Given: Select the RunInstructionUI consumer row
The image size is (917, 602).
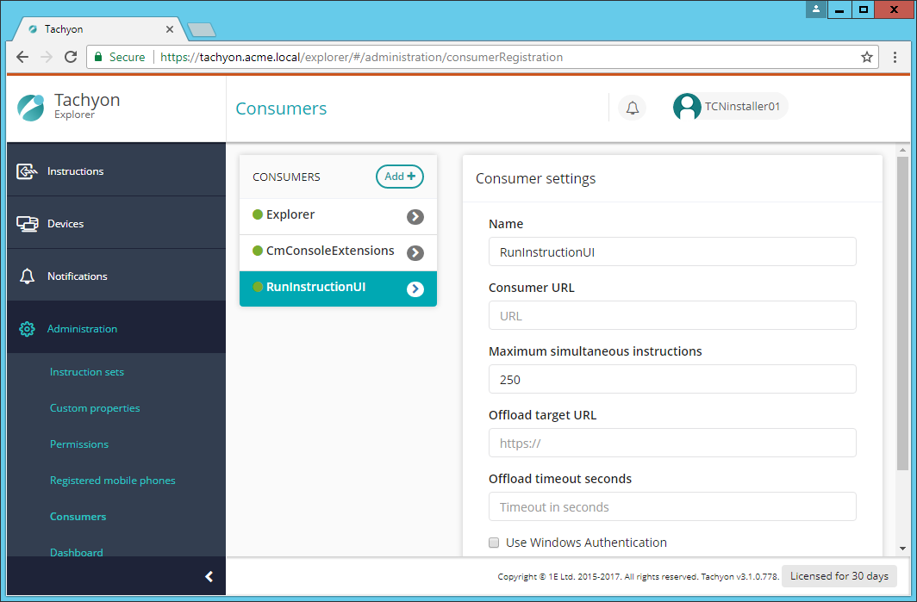Looking at the screenshot, I should tap(338, 289).
